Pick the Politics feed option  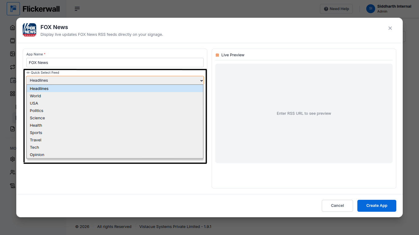115,110
